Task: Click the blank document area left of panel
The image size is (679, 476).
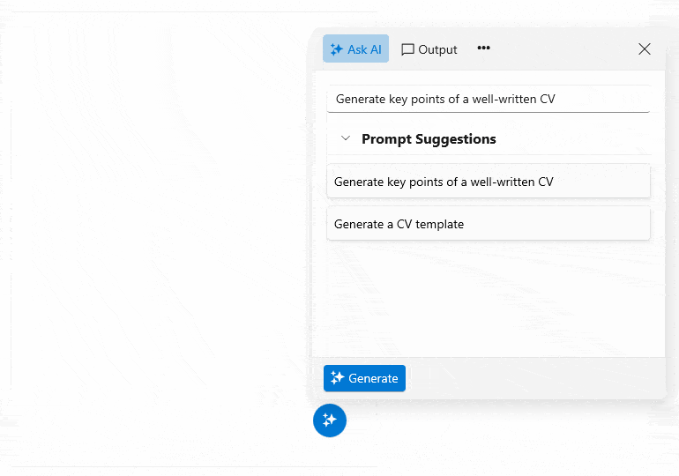Action: point(156,238)
